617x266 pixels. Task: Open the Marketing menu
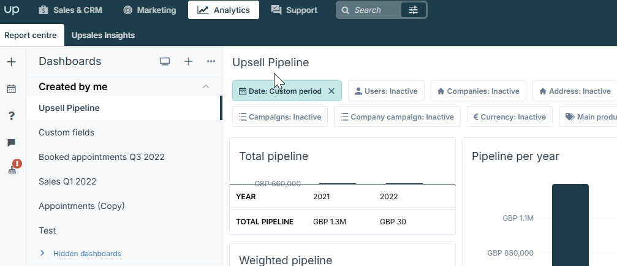click(150, 10)
